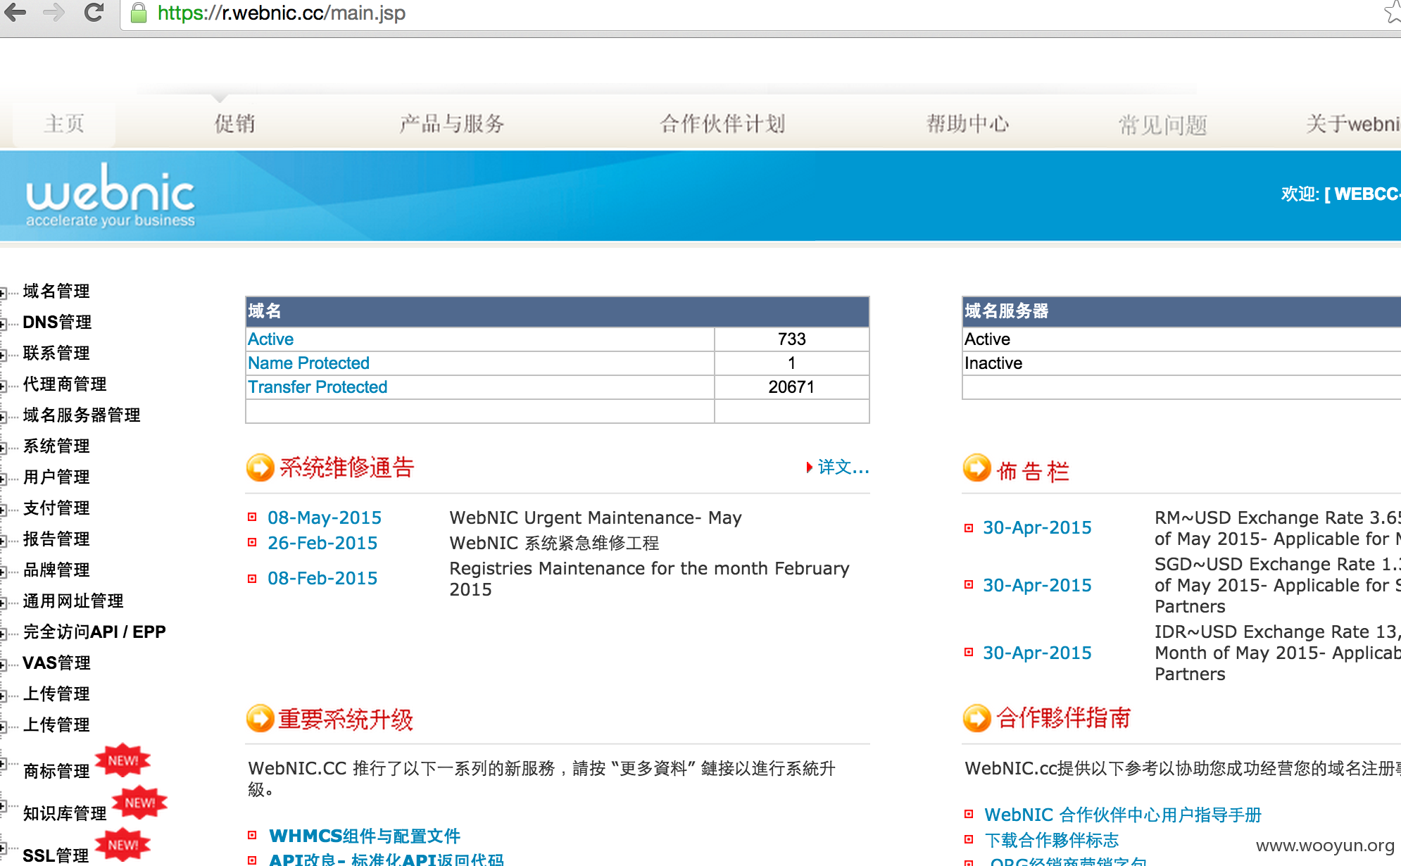Click the orange arrow icon beside 系统维修通告

coord(260,467)
